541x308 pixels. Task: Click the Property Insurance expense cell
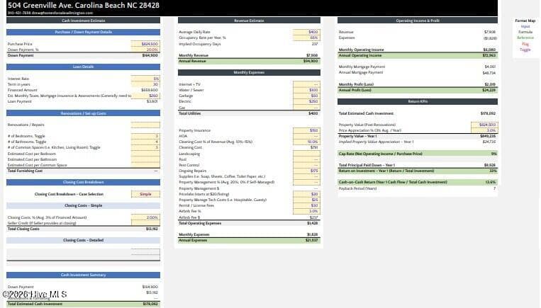(x=306, y=130)
